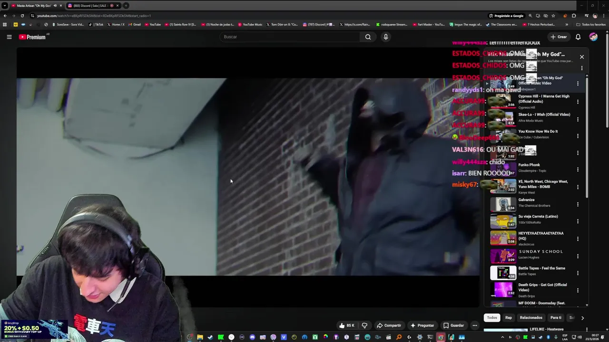Viewport: 609px width, 342px height.
Task: Open options for Funko Phonk item
Action: pyautogui.click(x=578, y=170)
